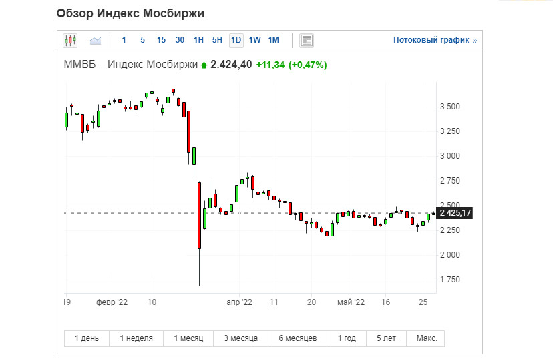Click the 20 date axis label
This screenshot has width=553, height=363.
point(311,302)
